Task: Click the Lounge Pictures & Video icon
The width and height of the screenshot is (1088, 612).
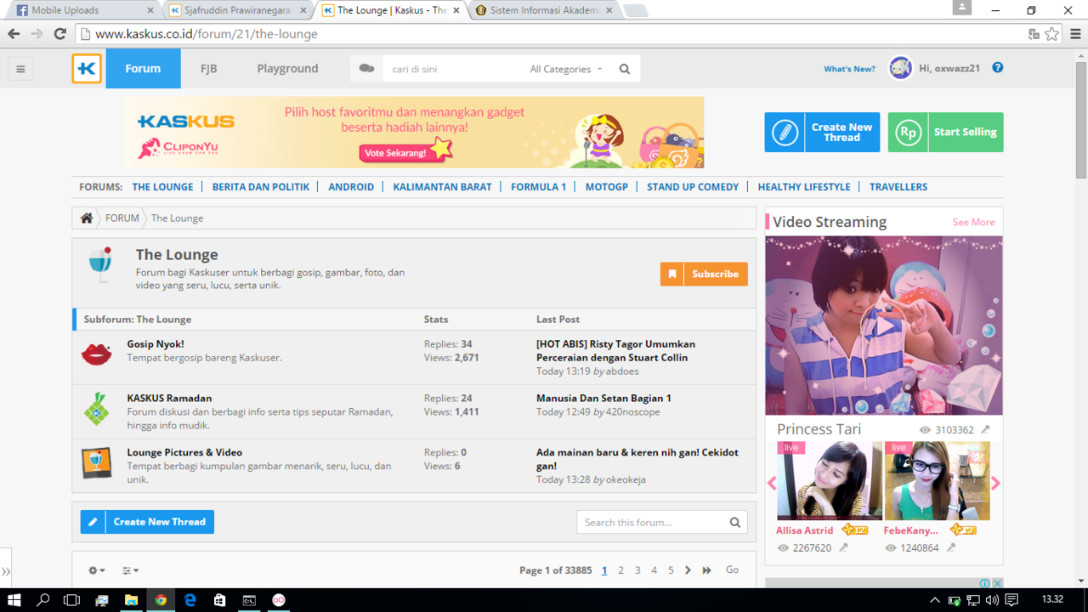Action: [x=96, y=463]
